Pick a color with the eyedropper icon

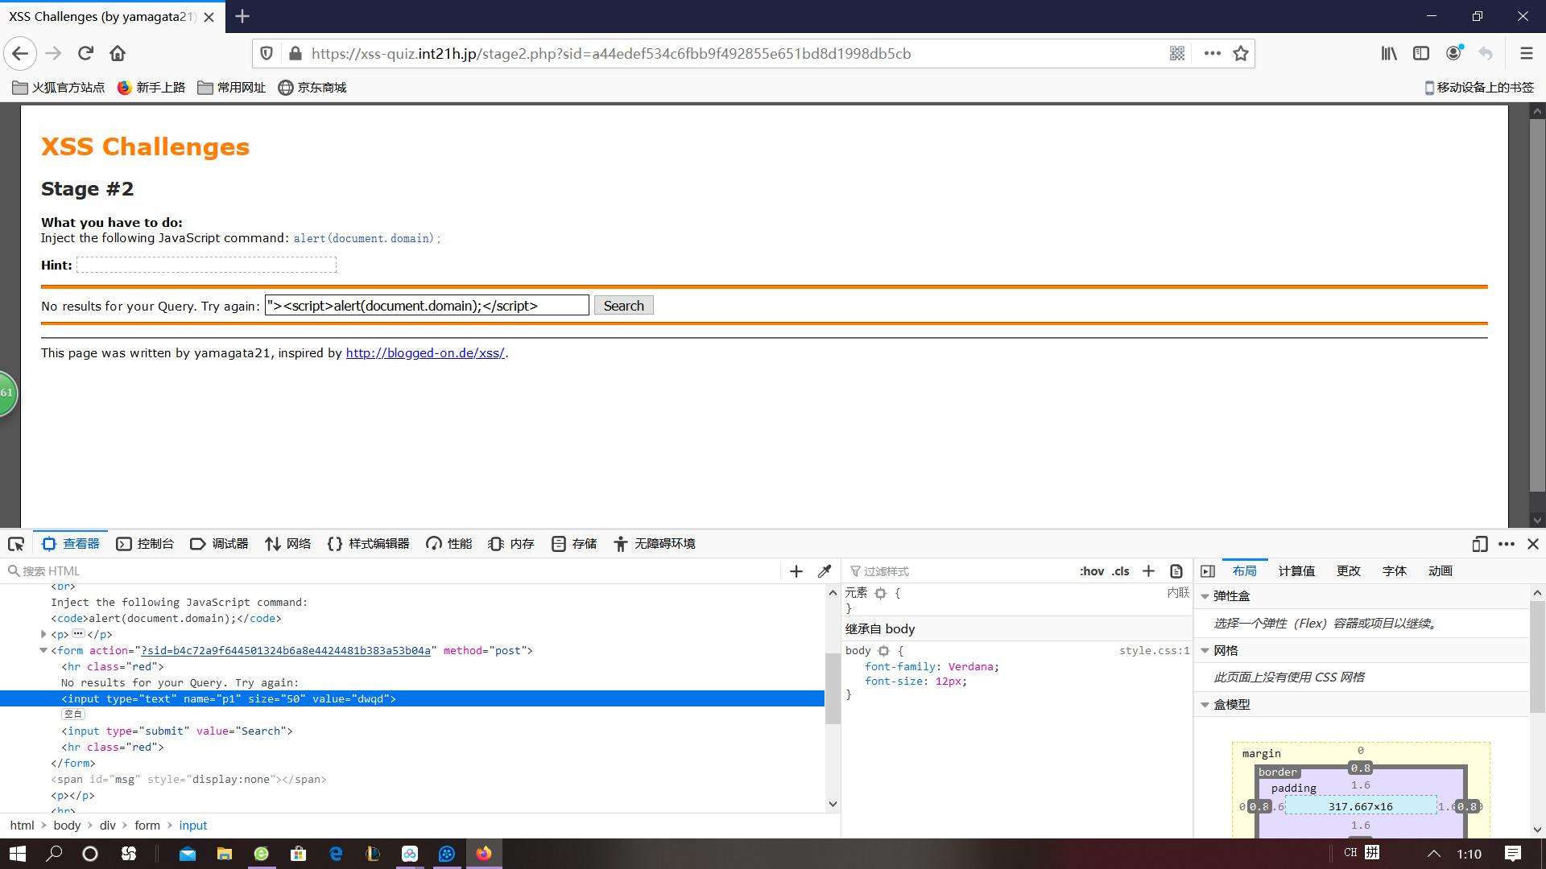tap(825, 571)
